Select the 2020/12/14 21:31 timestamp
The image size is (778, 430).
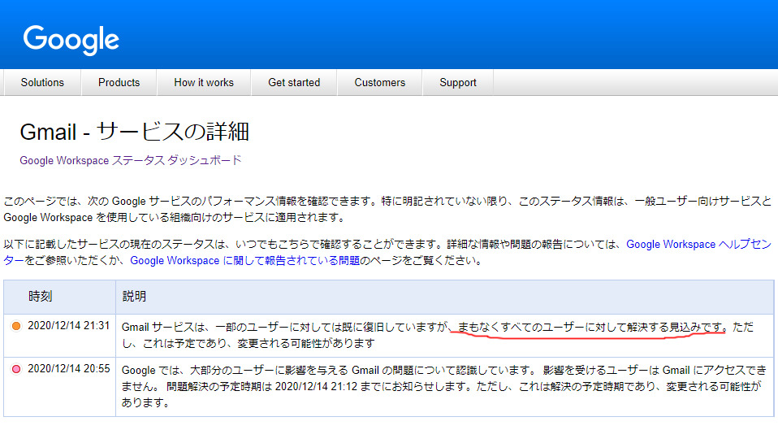68,326
